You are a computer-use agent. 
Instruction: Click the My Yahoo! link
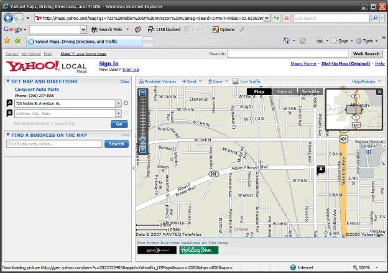tap(31, 53)
